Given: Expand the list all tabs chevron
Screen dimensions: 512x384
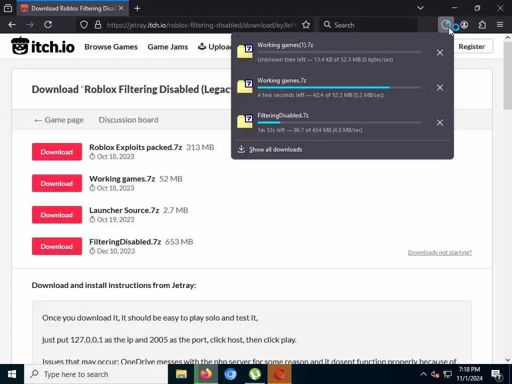Looking at the screenshot, I should pos(420,8).
